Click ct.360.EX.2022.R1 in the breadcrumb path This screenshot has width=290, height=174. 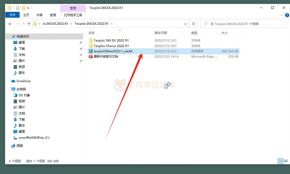click(55, 24)
